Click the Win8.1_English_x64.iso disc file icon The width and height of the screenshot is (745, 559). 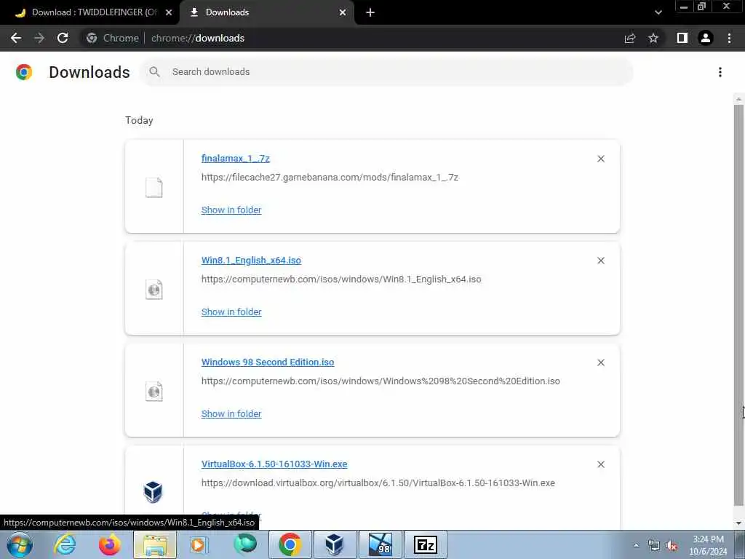[154, 289]
